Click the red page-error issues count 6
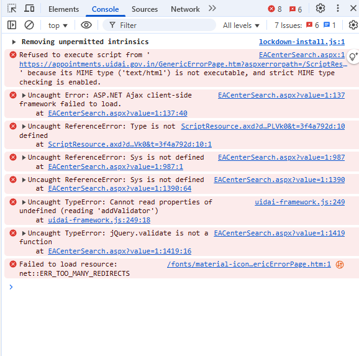Image resolution: width=359 pixels, height=356 pixels. [x=312, y=25]
